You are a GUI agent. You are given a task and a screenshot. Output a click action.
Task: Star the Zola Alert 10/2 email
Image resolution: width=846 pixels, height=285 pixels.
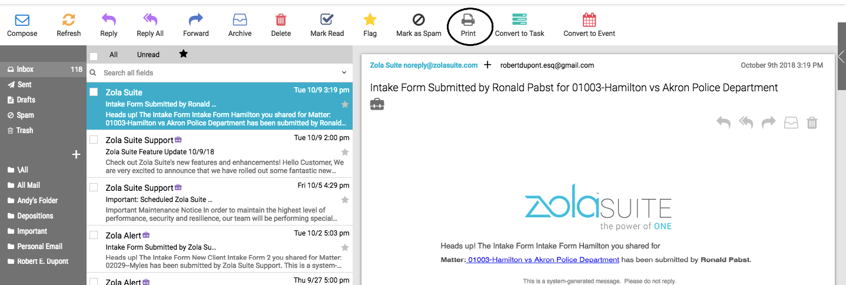[345, 247]
